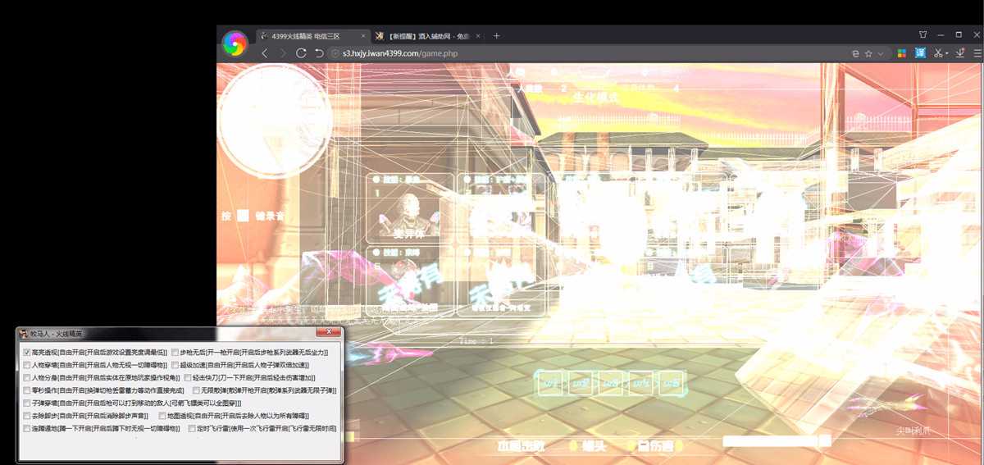Open the downloads icon in toolbar

point(959,53)
